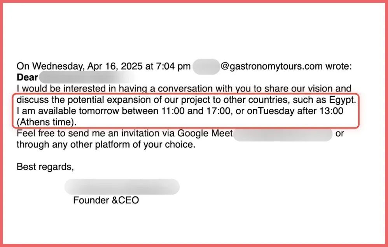The height and width of the screenshot is (247, 388).
Task: Click 'through any other platform of your choice'
Action: pyautogui.click(x=105, y=145)
